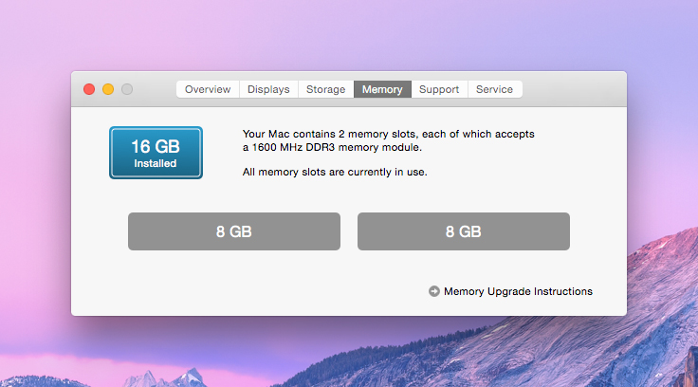Click 'All memory slots are currently in use' text

tap(335, 172)
